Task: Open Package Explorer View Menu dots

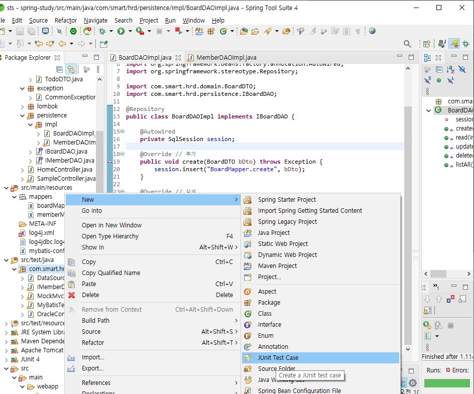Action: [98, 69]
